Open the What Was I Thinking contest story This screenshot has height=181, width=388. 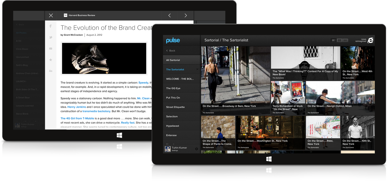click(305, 63)
